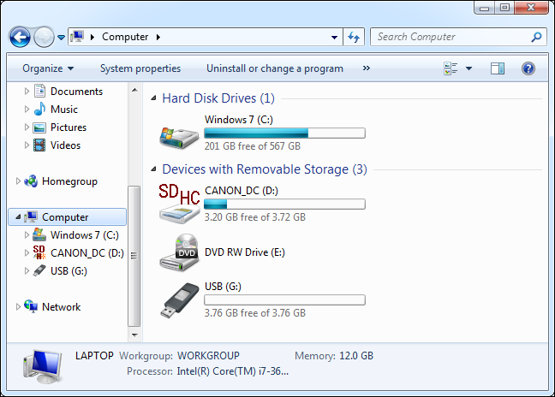Open System properties
Viewport: 555px width, 397px height.
click(140, 68)
